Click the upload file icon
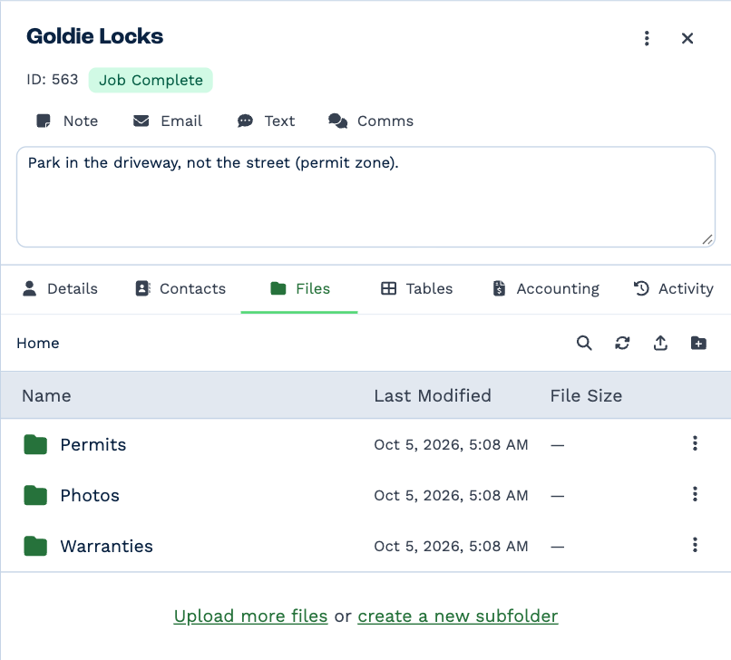Viewport: 731px width, 660px height. pyautogui.click(x=660, y=343)
